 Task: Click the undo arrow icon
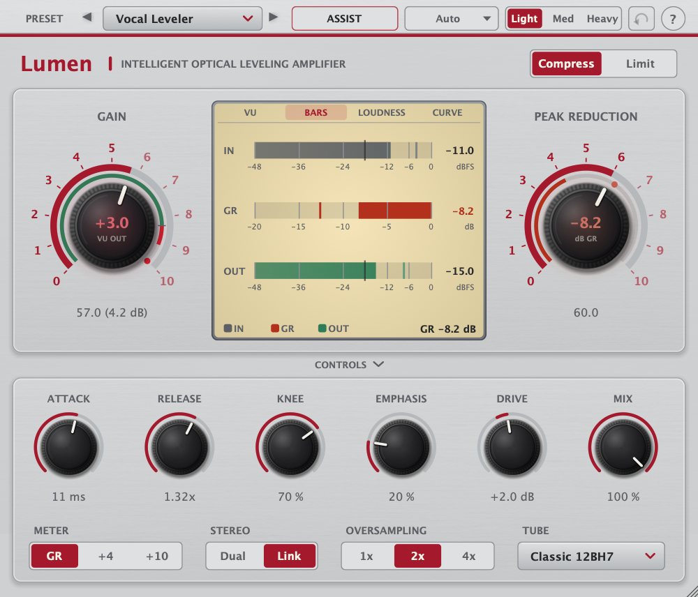pyautogui.click(x=641, y=19)
